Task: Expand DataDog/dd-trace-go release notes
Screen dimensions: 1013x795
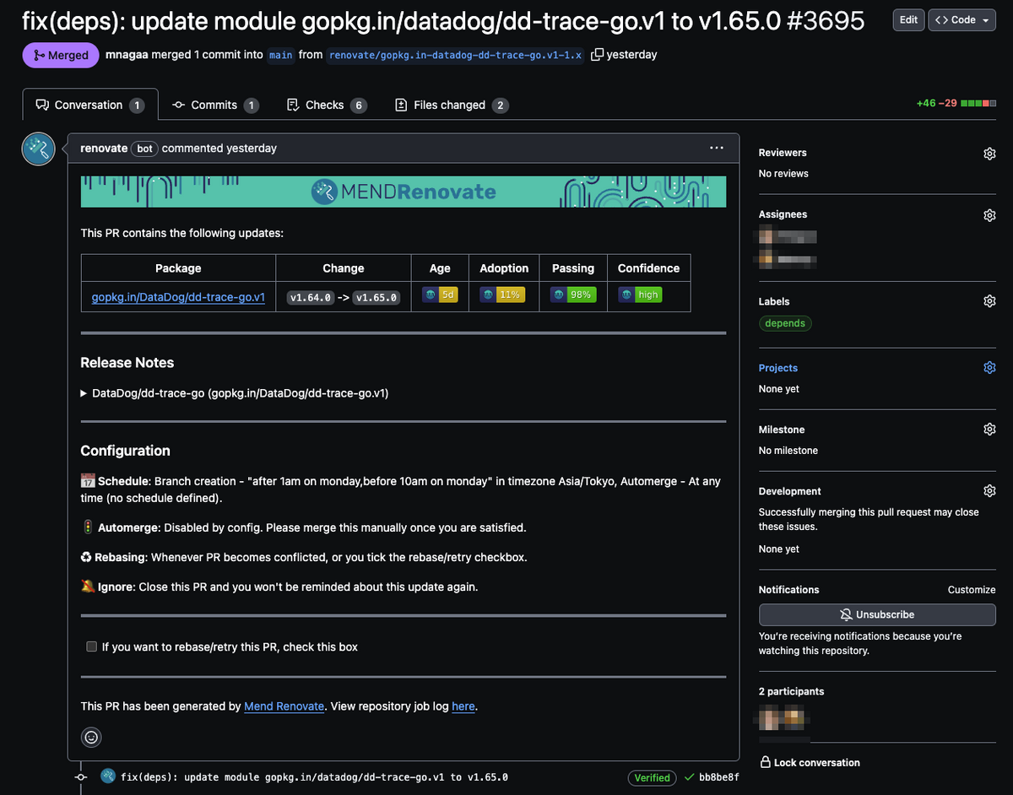Action: pos(234,393)
